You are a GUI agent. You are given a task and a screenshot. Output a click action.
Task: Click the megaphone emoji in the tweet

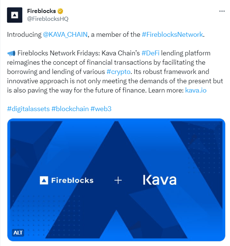pos(11,54)
